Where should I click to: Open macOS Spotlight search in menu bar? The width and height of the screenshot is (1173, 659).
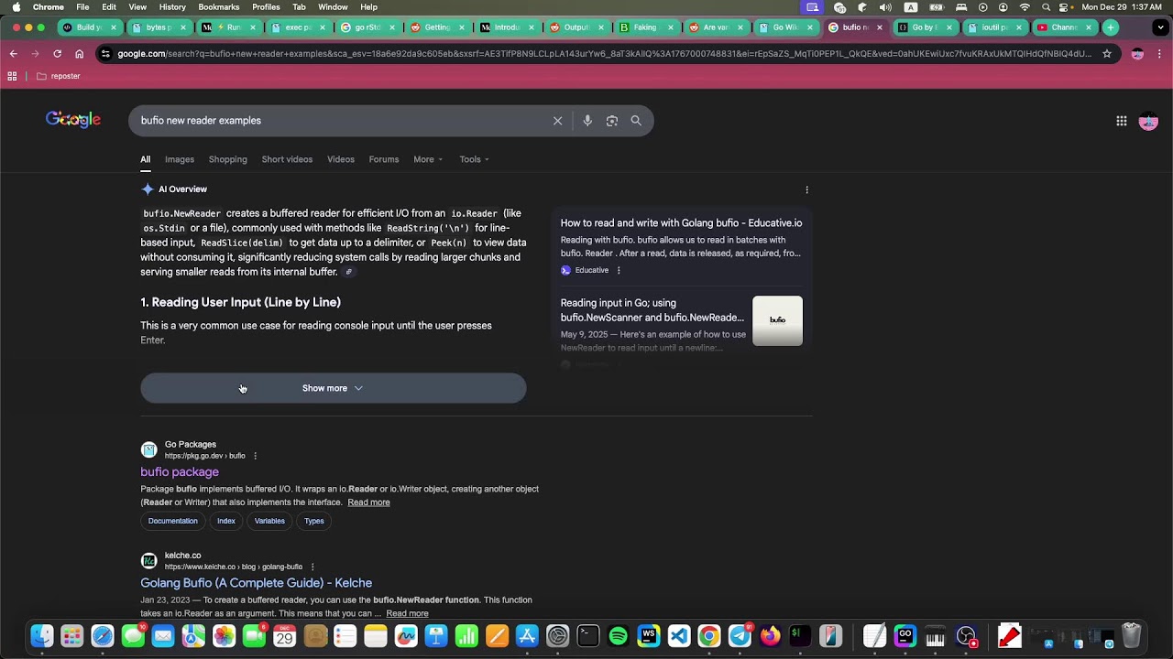[x=1046, y=7]
